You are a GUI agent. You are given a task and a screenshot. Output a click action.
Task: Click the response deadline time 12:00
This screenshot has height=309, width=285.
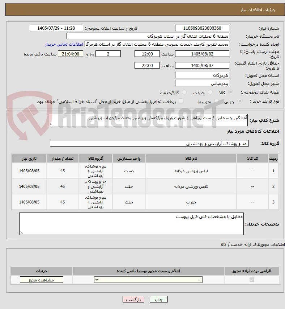click(147, 54)
